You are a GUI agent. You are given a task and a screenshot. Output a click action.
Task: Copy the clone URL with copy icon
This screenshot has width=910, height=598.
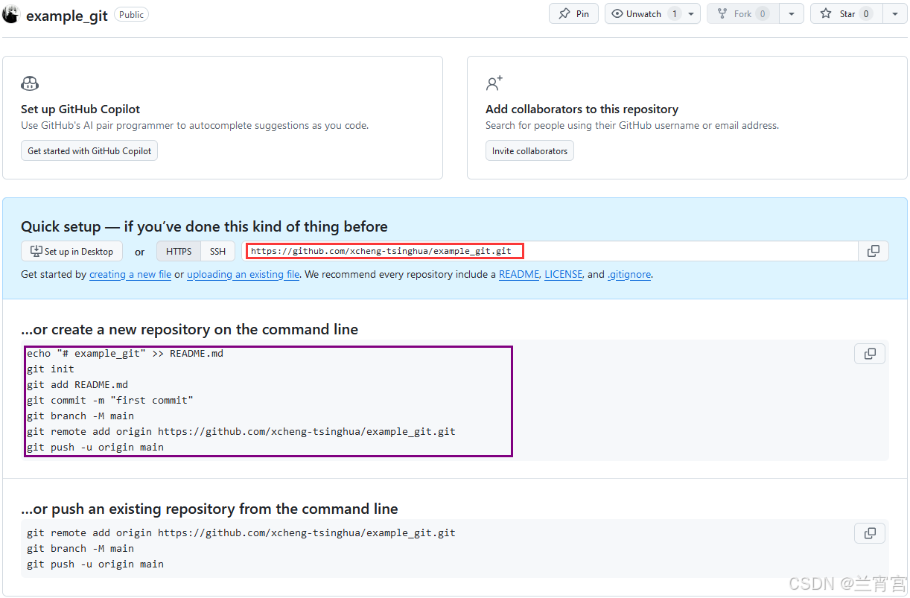[x=874, y=251]
